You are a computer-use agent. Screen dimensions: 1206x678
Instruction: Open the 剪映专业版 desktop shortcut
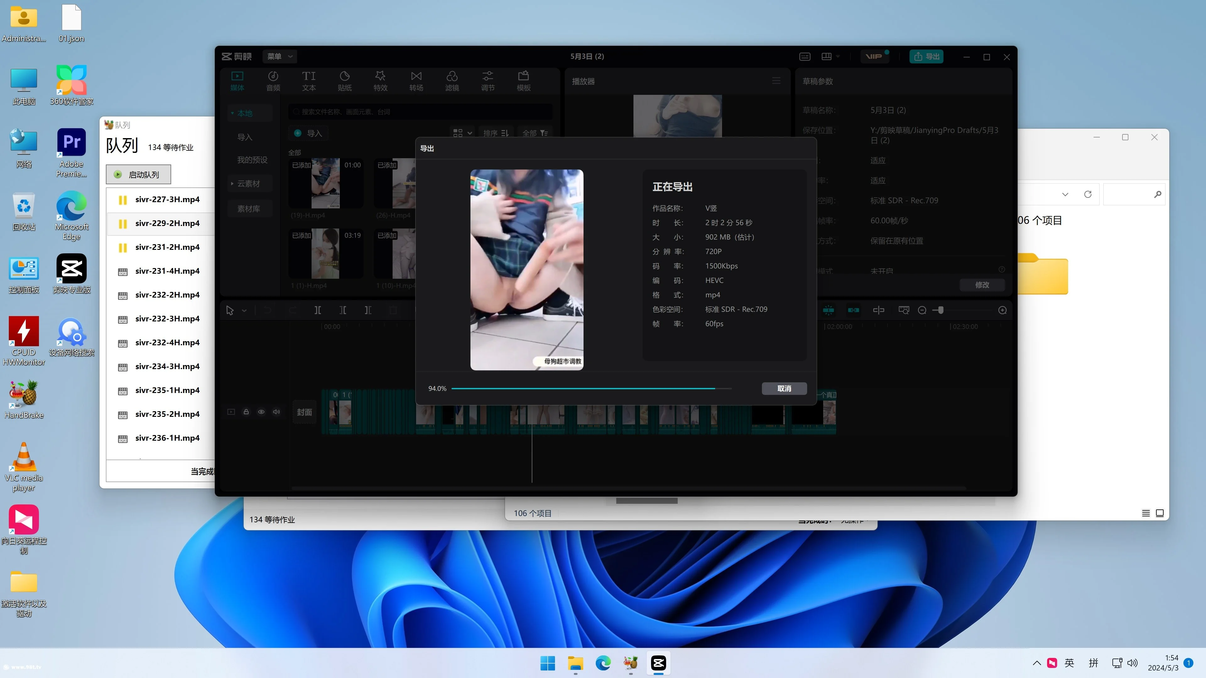point(71,274)
